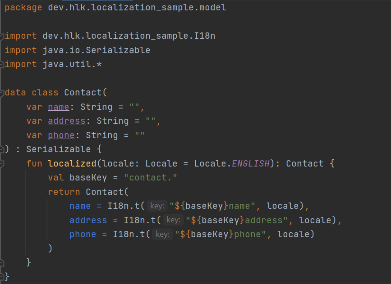Click the underlined name property declaration

point(59,107)
